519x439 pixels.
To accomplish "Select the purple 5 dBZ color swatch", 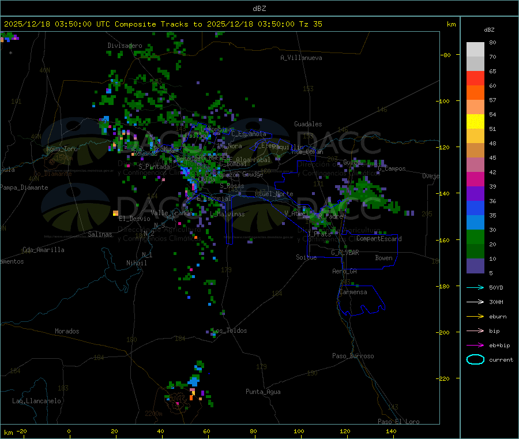I will click(x=475, y=266).
